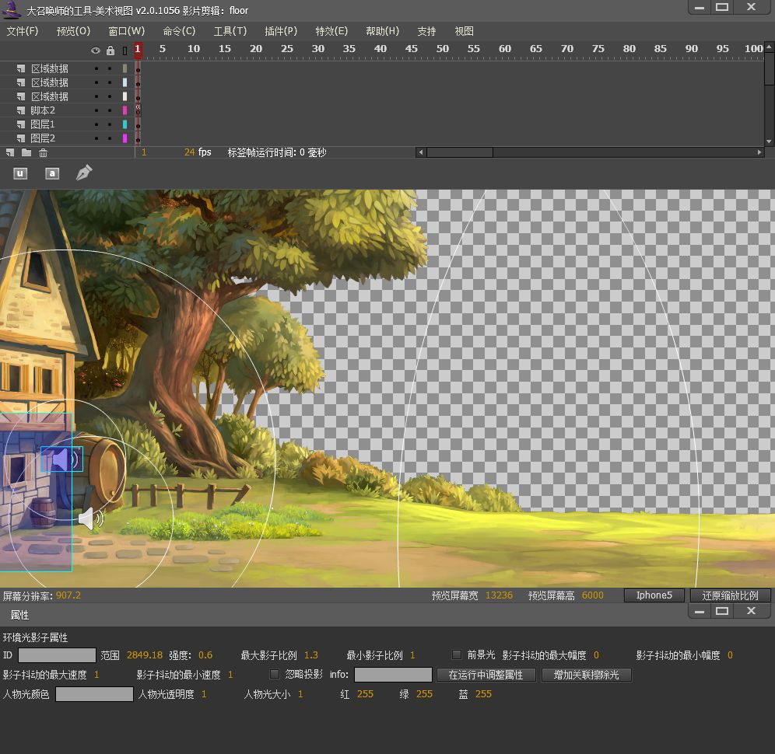Click the 预览屏幕高 value 6000

(x=593, y=595)
